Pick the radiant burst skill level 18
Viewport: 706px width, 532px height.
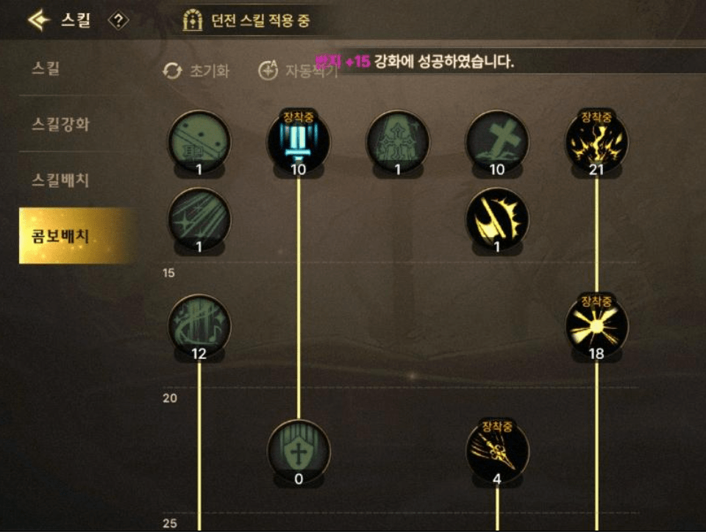596,327
